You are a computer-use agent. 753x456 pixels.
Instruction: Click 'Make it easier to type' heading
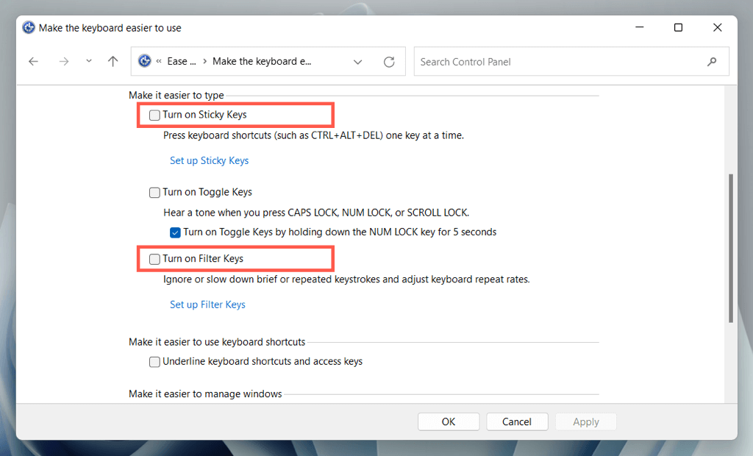coord(176,95)
